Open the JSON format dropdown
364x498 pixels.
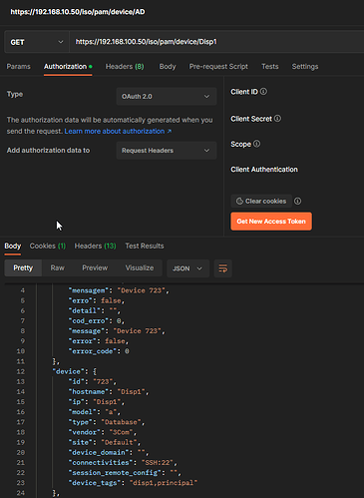[187, 268]
